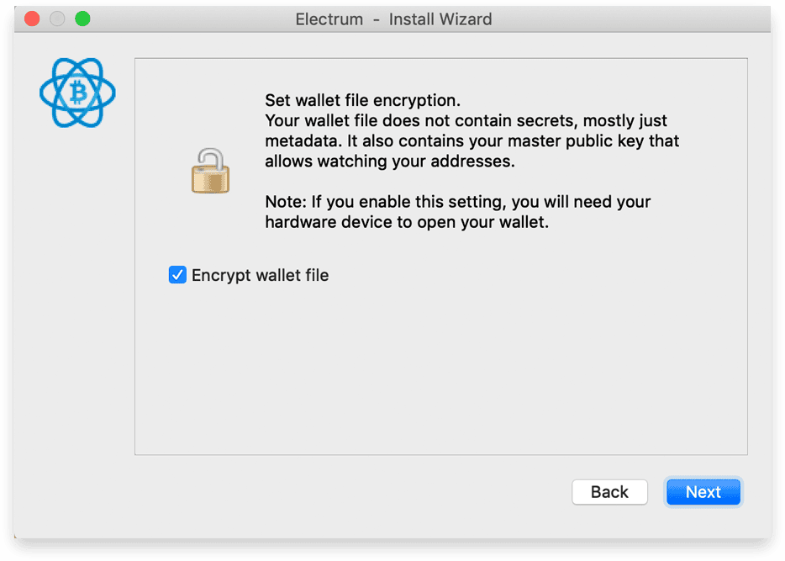Uncheck the Encrypt wallet file checkbox
Image resolution: width=785 pixels, height=561 pixels.
tap(177, 275)
